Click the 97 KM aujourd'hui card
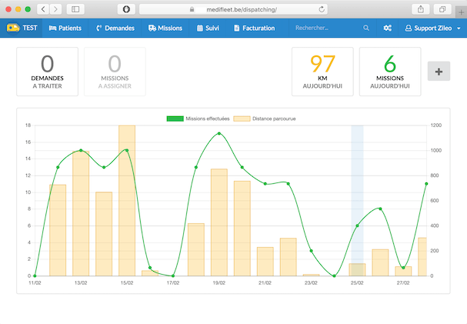The width and height of the screenshot is (467, 324). 322,72
